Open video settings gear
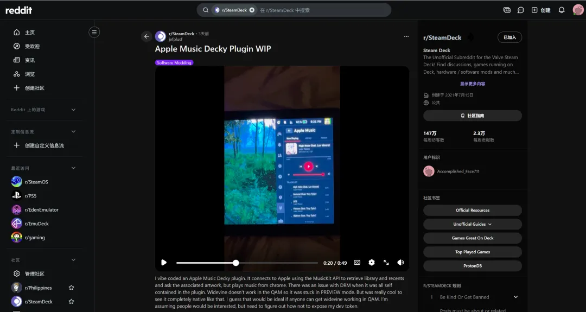The width and height of the screenshot is (586, 312). 372,263
